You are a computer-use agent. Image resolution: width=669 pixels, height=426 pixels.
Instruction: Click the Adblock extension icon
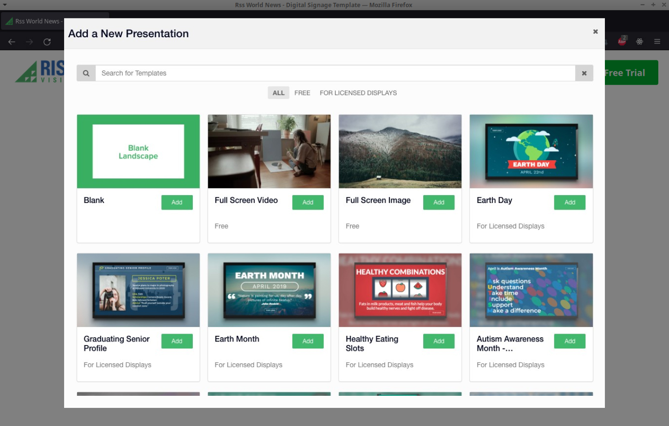pyautogui.click(x=622, y=41)
